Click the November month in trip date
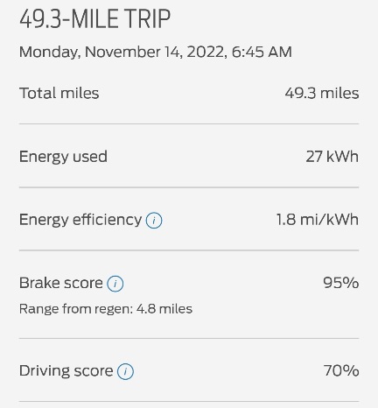Viewport: 378px width, 408px height. [122, 52]
